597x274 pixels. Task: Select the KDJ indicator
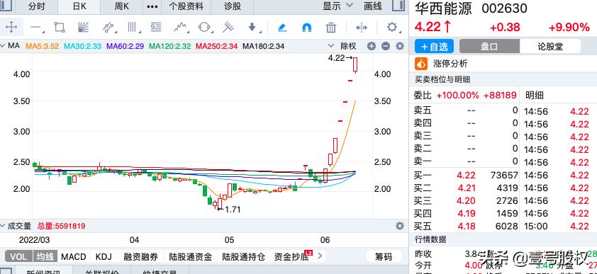click(x=104, y=256)
